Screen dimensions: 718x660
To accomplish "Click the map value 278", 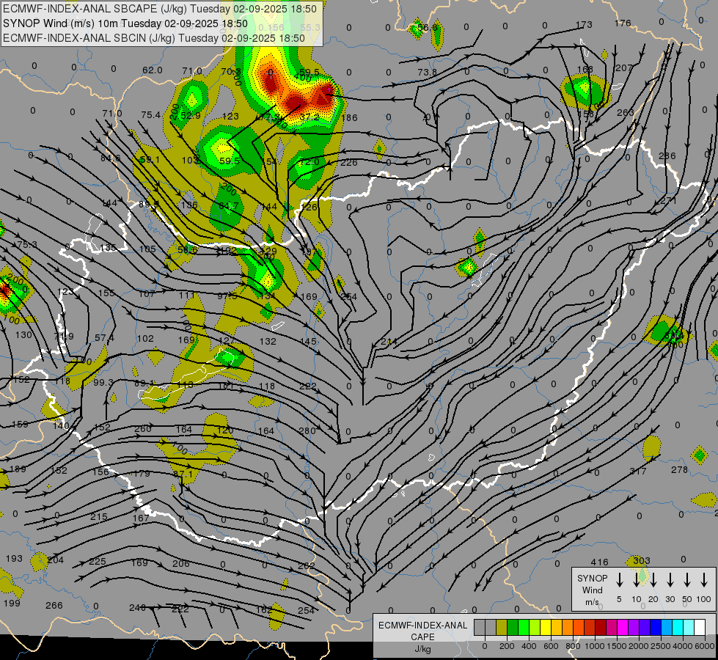I will [x=680, y=469].
